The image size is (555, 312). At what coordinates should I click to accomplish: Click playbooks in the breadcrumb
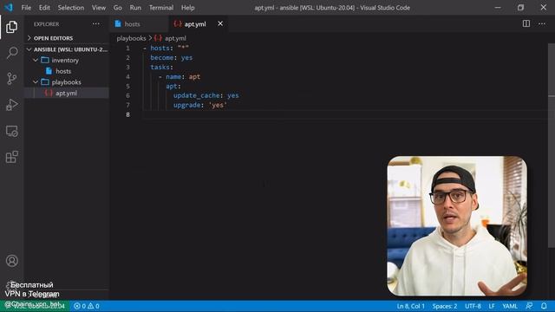coord(131,38)
